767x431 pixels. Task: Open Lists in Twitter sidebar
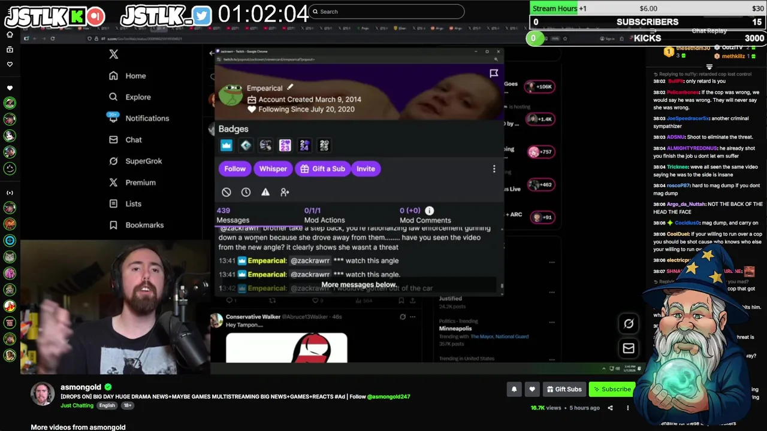click(x=125, y=204)
